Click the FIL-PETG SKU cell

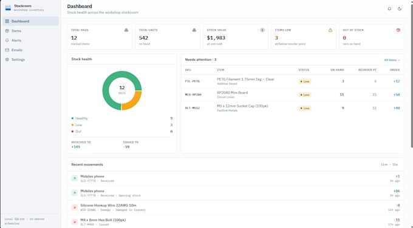click(193, 81)
